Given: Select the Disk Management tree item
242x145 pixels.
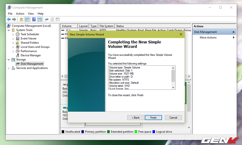Looking at the screenshot, I should click(32, 64).
